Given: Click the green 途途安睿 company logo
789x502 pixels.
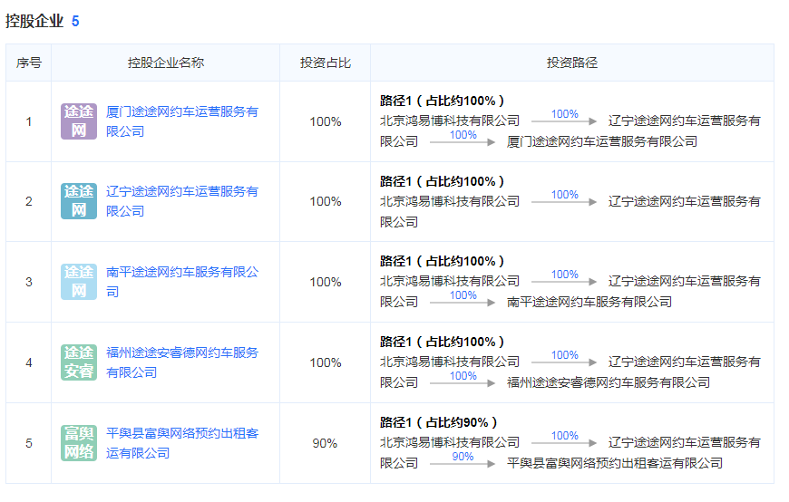Looking at the screenshot, I should 79,362.
